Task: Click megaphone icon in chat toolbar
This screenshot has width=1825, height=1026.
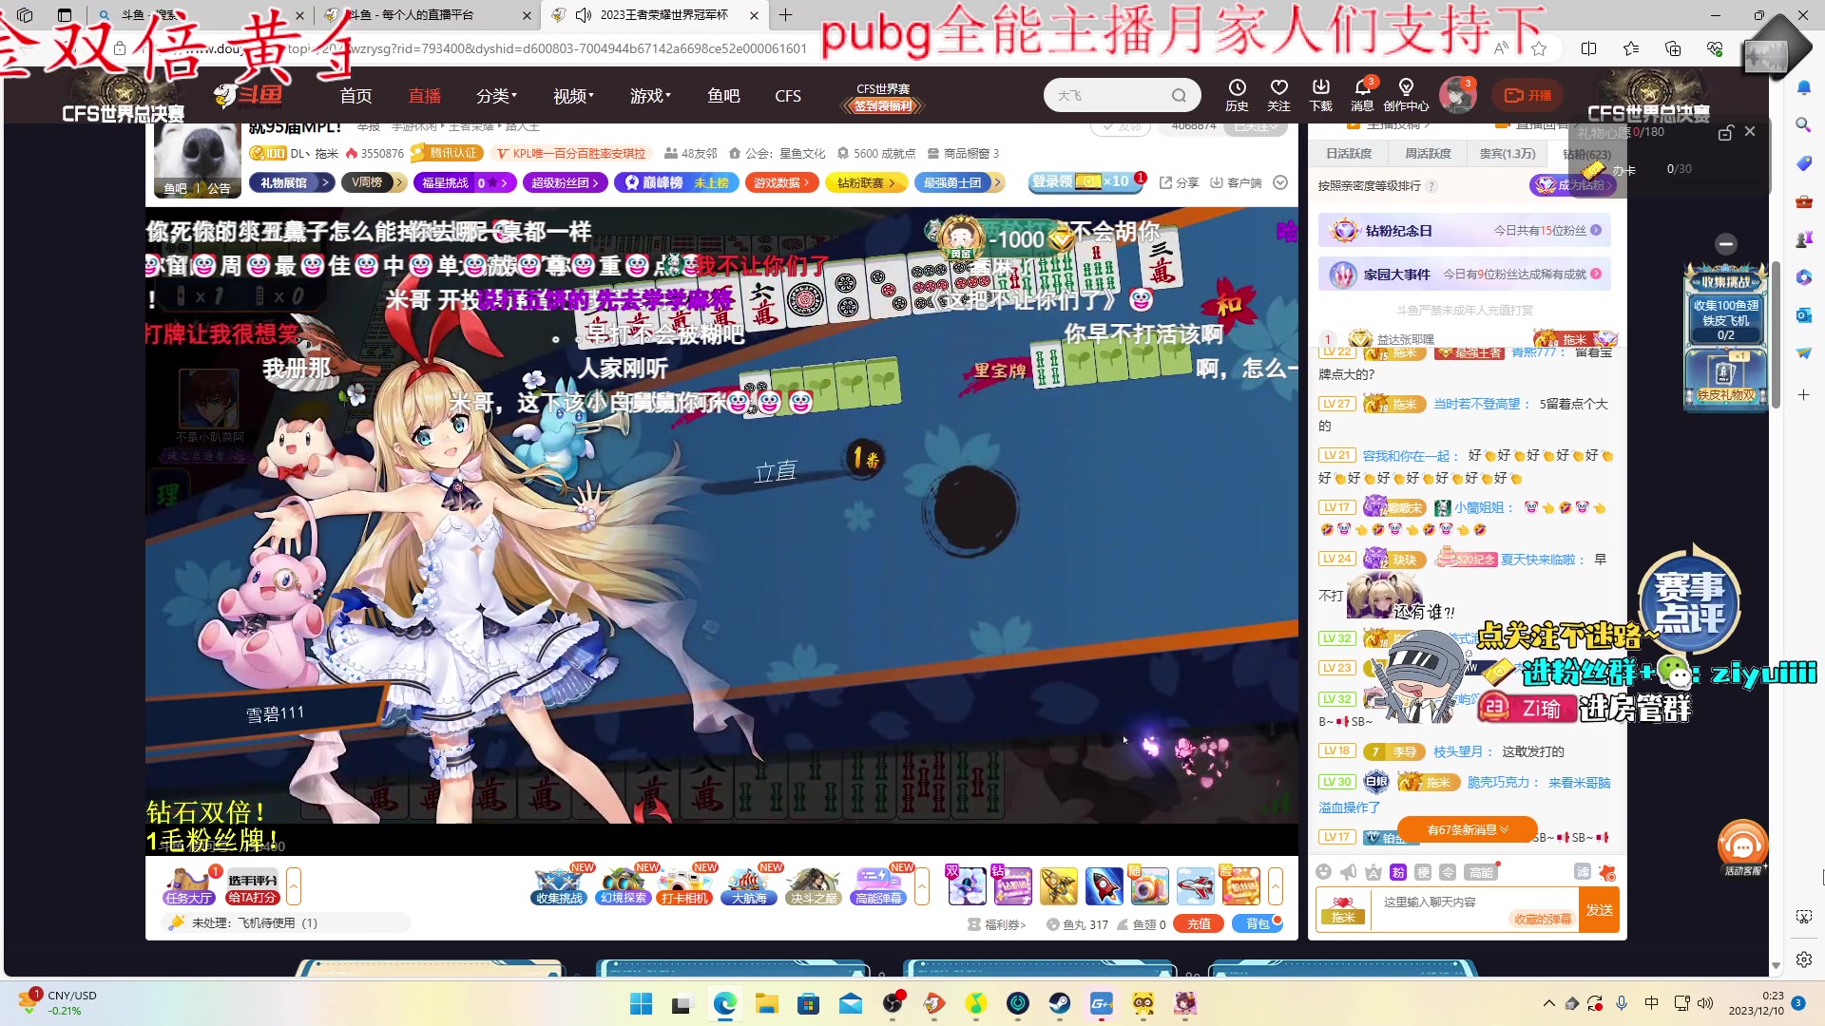Action: click(1348, 872)
